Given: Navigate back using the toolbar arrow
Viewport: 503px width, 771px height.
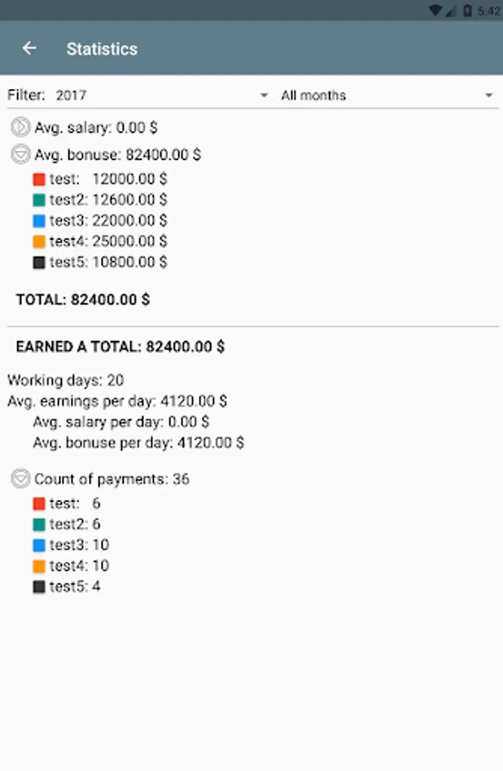Looking at the screenshot, I should [30, 48].
